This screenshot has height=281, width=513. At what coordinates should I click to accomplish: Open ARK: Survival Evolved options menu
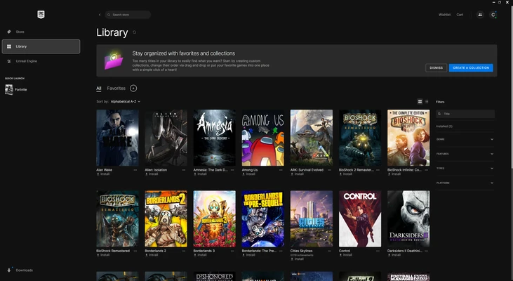coord(329,170)
